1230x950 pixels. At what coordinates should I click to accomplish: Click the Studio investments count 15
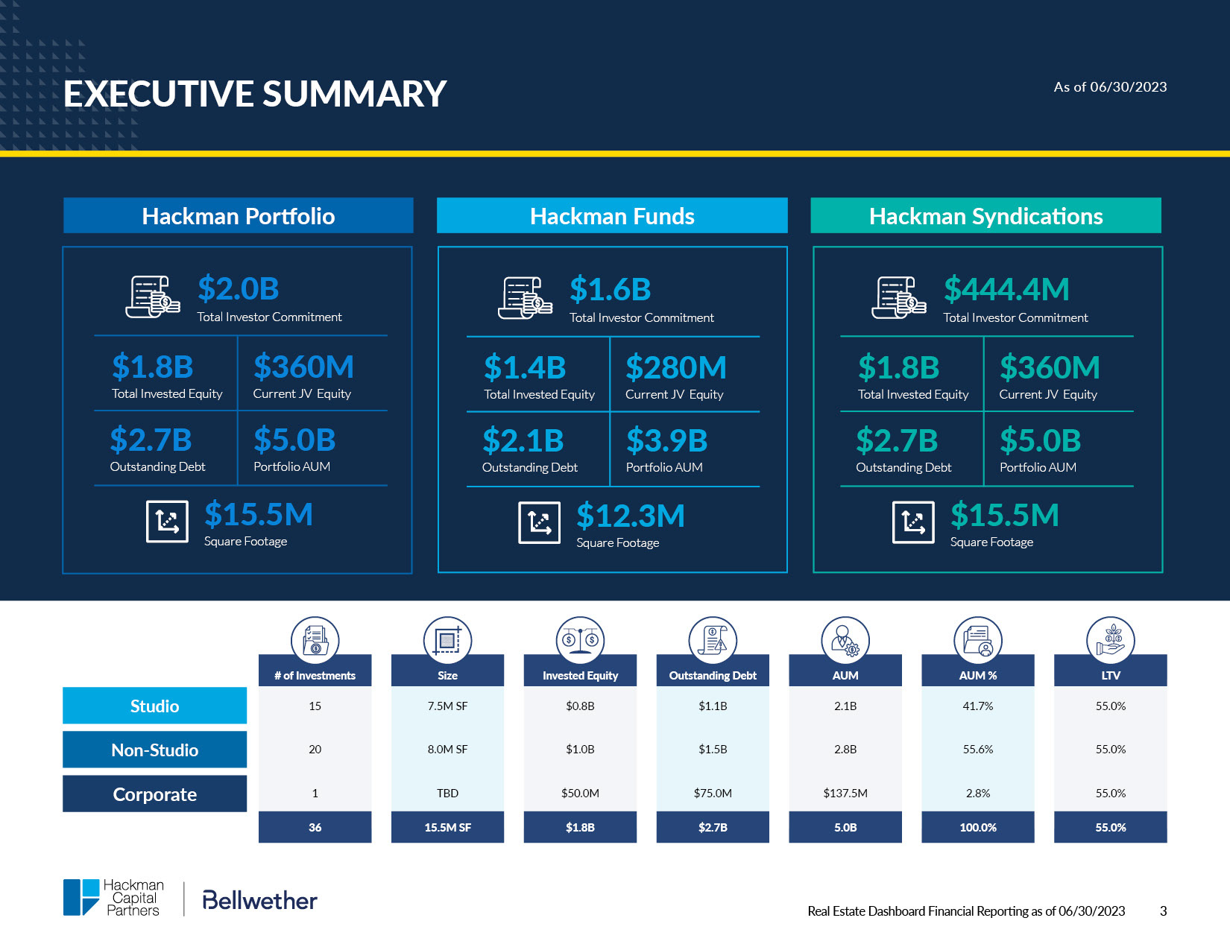click(315, 706)
